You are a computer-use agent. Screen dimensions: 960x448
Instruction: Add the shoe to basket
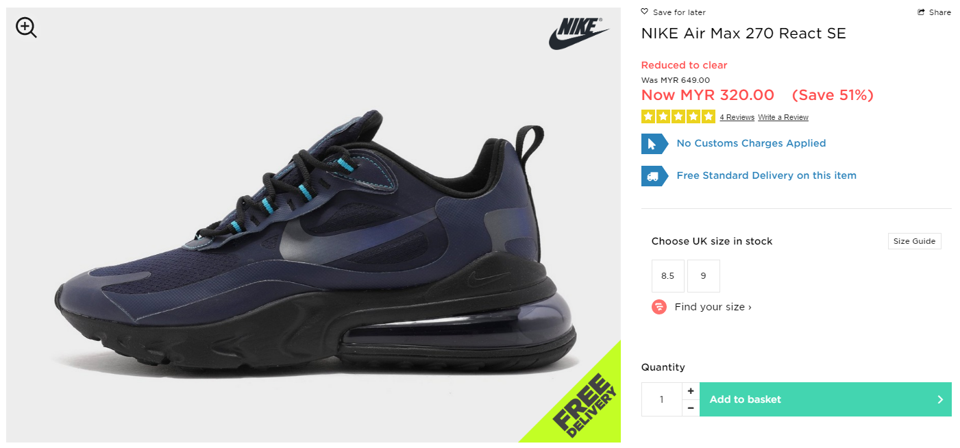point(826,399)
